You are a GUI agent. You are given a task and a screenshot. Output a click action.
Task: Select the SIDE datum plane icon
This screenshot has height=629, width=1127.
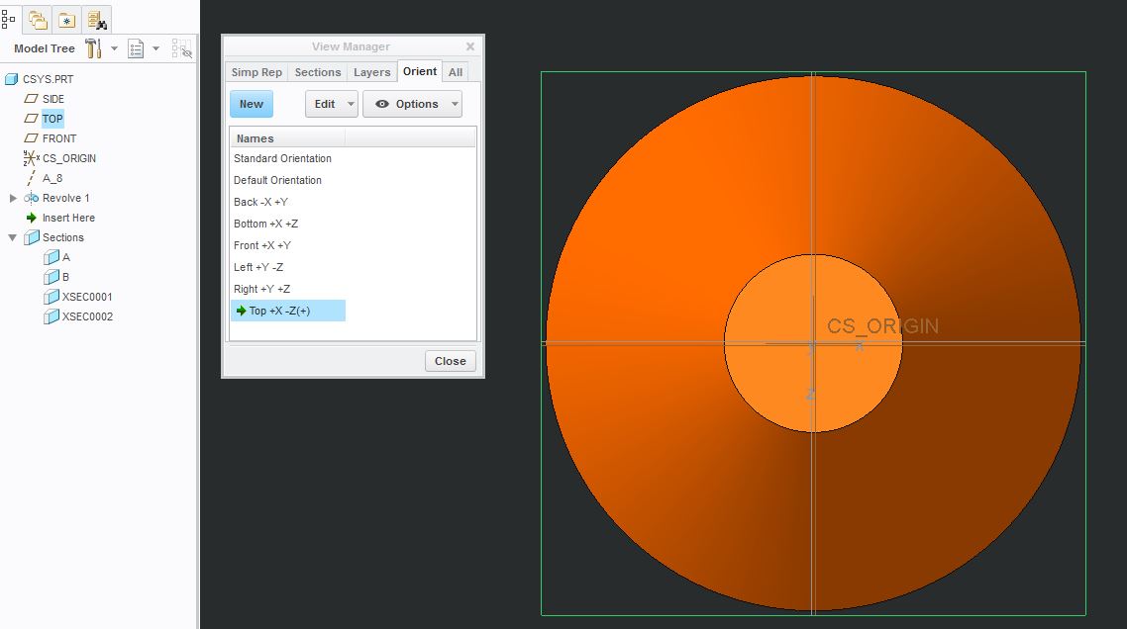coord(31,98)
